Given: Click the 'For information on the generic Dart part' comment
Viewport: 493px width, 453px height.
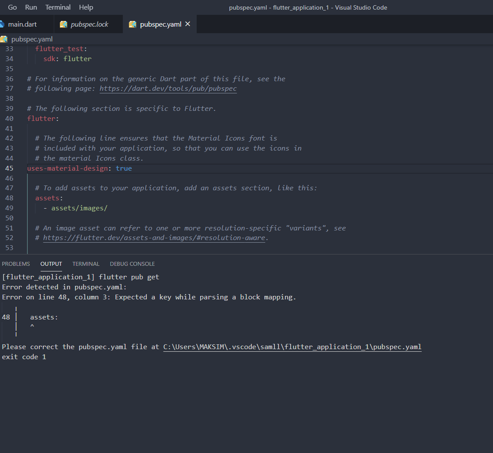Looking at the screenshot, I should click(x=156, y=79).
